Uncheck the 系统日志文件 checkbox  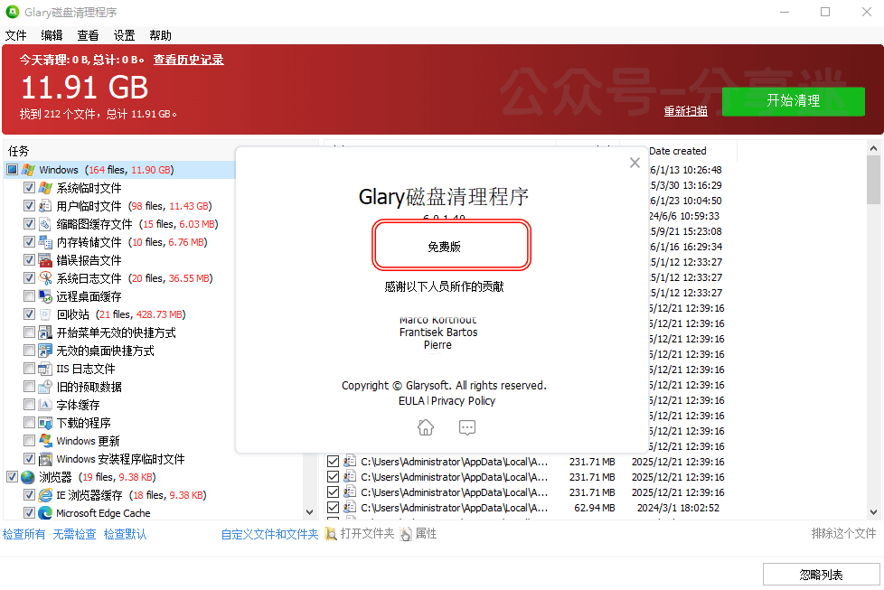(30, 277)
